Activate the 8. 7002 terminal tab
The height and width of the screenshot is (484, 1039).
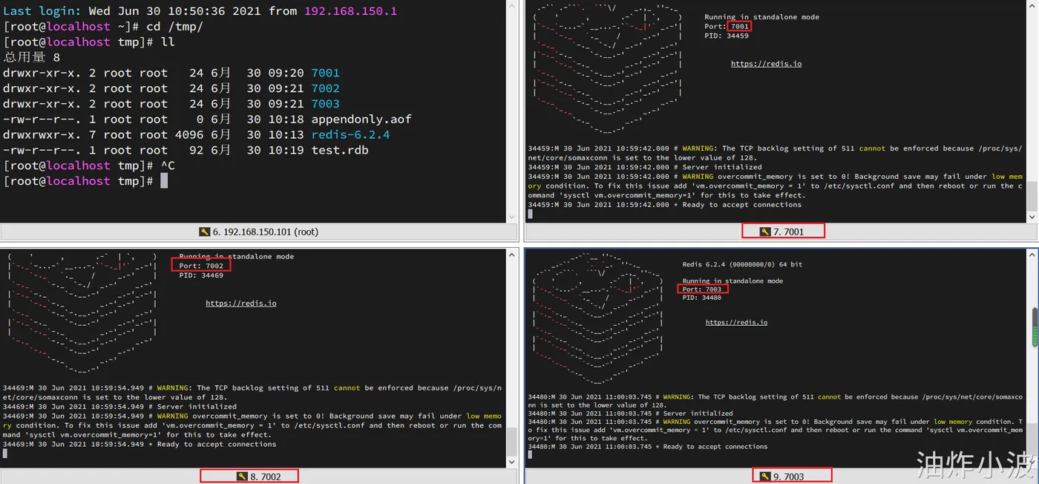pyautogui.click(x=259, y=476)
